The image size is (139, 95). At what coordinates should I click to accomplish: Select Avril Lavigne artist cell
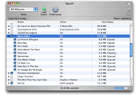[x=67, y=83]
